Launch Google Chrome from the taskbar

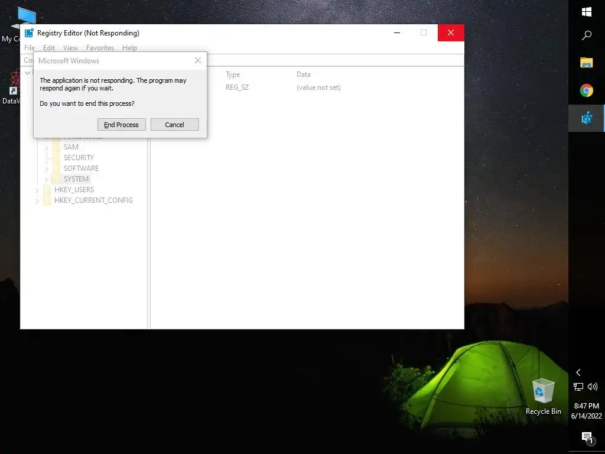click(587, 90)
